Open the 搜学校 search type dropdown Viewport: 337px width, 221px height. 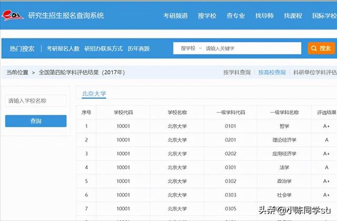coord(191,48)
